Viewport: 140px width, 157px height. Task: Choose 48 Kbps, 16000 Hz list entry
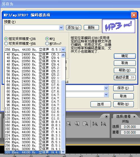coord(33,58)
